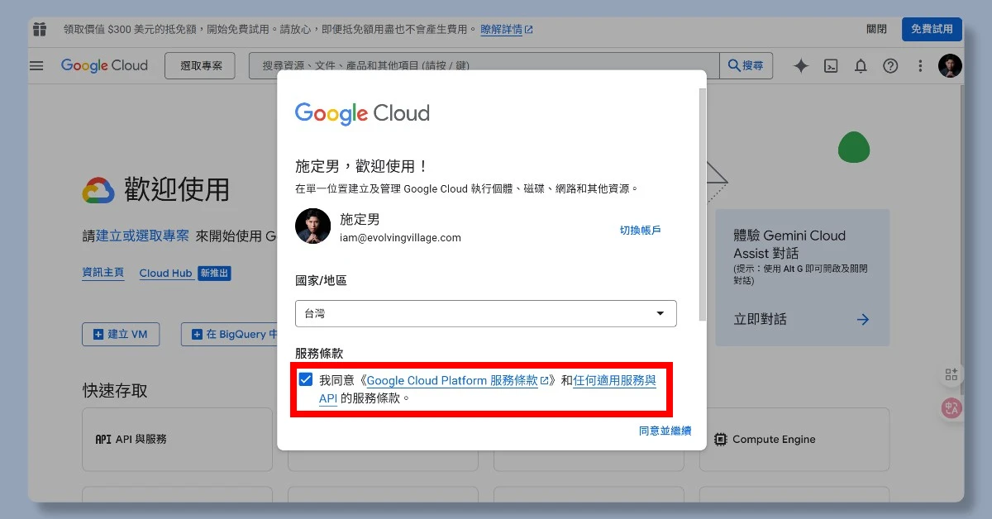992x519 pixels.
Task: Click the Compute Engine chip icon
Action: tap(720, 439)
